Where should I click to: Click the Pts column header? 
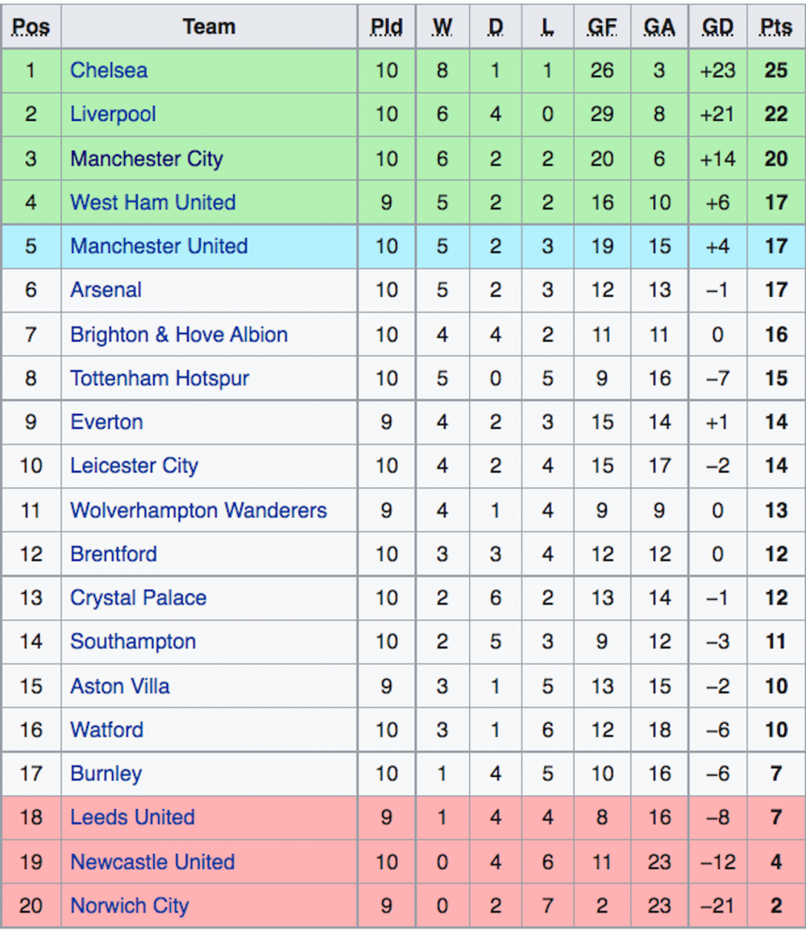775,27
